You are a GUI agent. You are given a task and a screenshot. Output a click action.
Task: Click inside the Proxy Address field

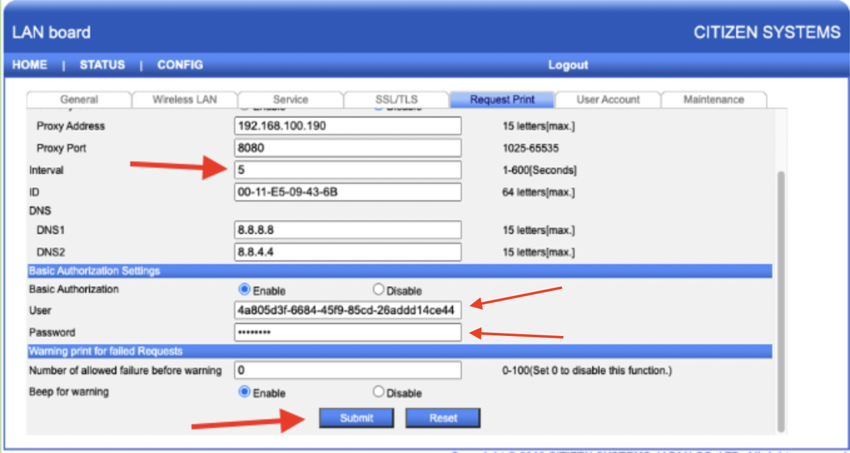(347, 126)
